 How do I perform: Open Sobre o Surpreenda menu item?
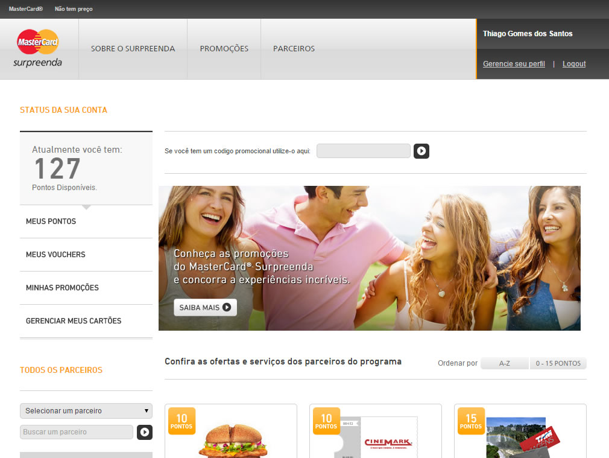[133, 49]
